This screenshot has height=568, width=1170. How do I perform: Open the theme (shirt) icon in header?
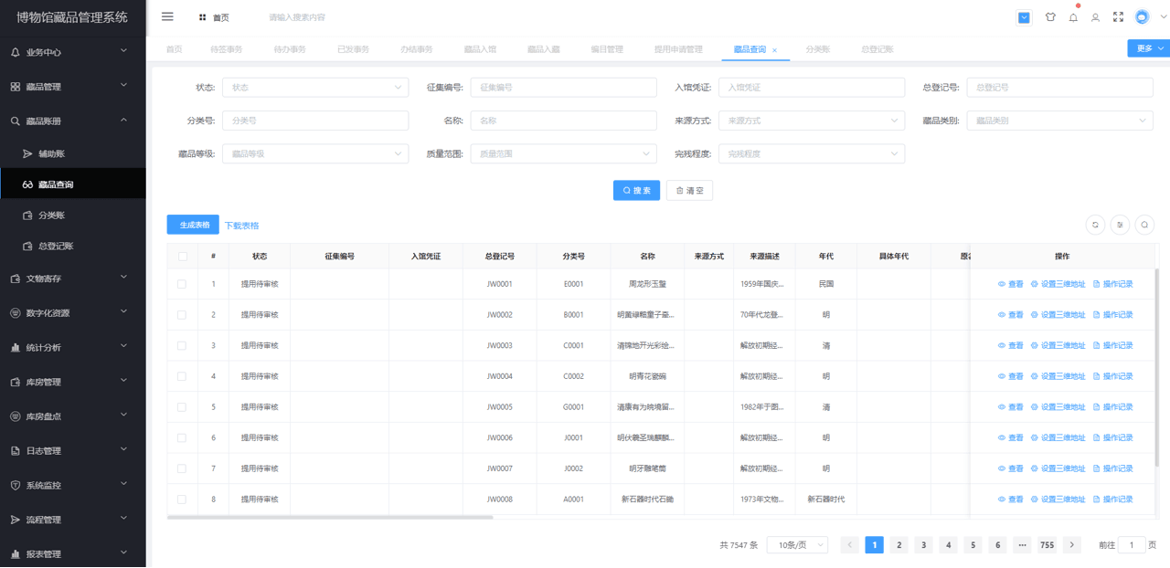[x=1050, y=17]
